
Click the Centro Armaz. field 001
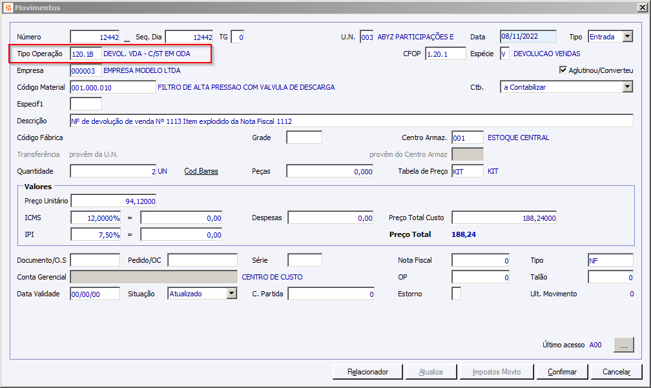[x=468, y=138]
